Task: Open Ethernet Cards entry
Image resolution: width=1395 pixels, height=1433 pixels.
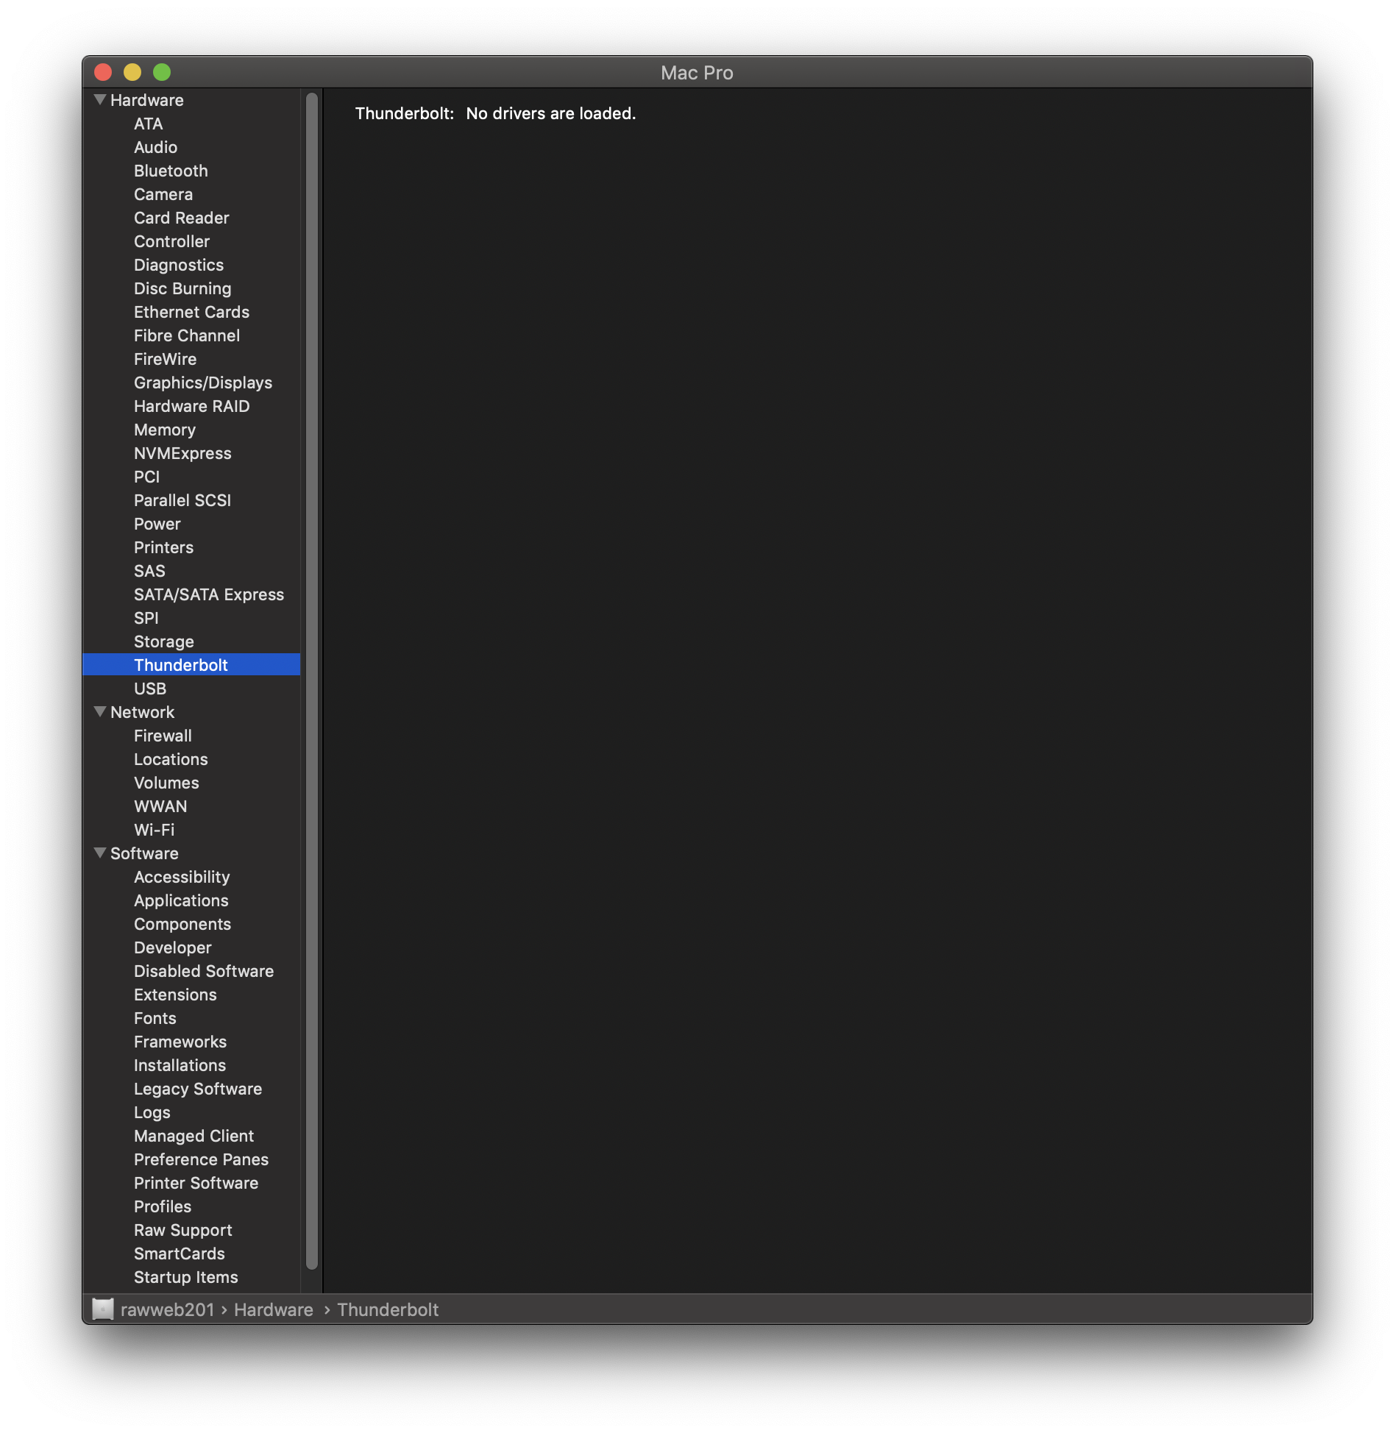Action: point(191,312)
